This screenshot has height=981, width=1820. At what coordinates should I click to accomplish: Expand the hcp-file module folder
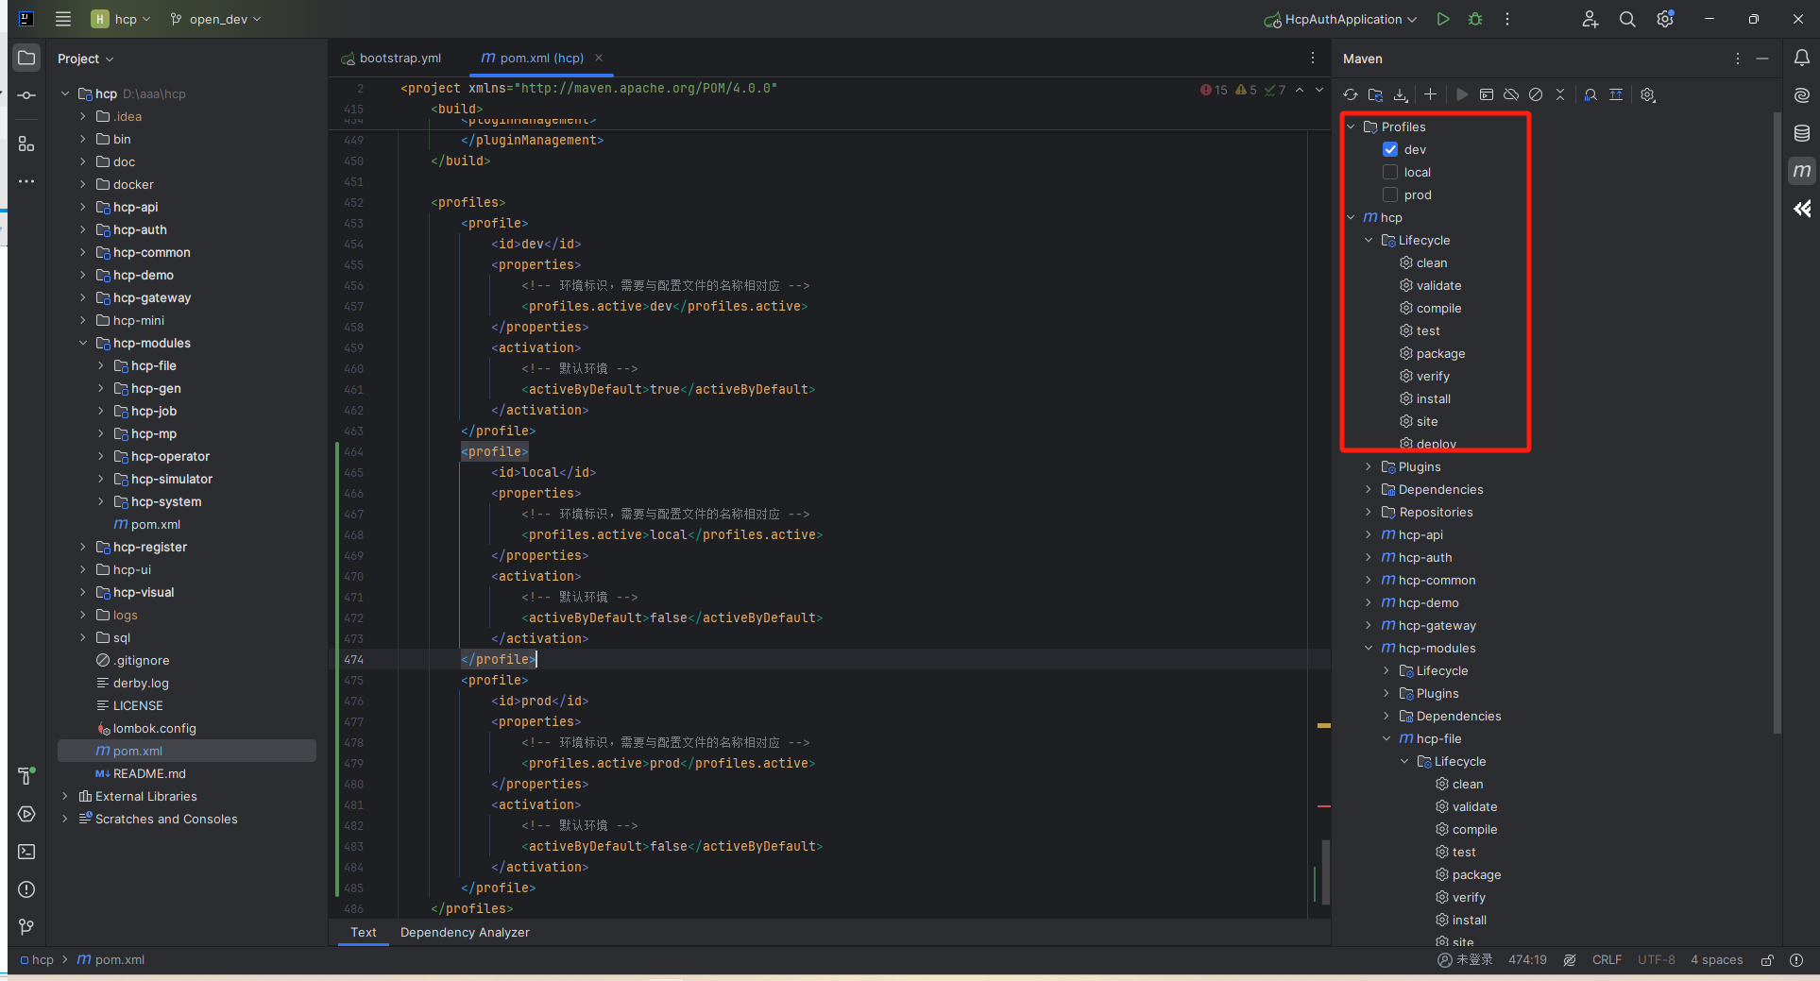101,365
